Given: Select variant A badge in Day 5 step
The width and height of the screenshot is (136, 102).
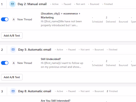Looking at the screenshot, I should click(x=14, y=63).
